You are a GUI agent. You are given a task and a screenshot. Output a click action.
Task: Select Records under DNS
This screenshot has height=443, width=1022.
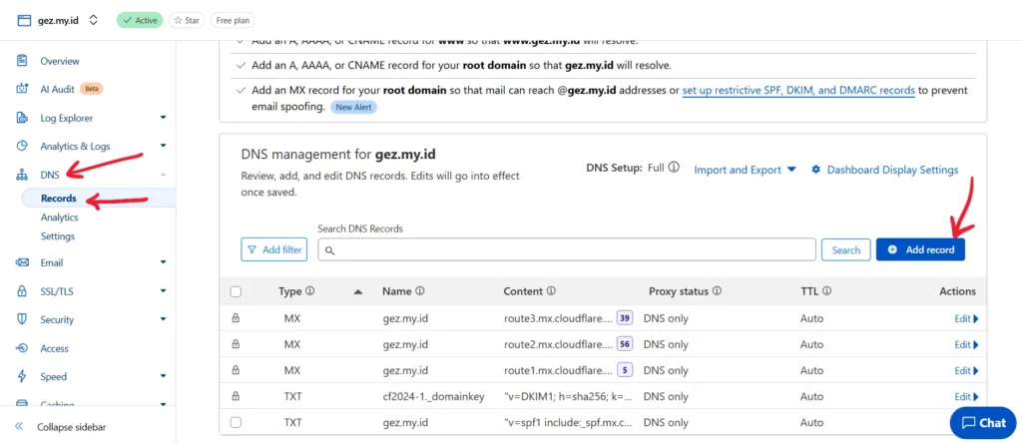(59, 198)
